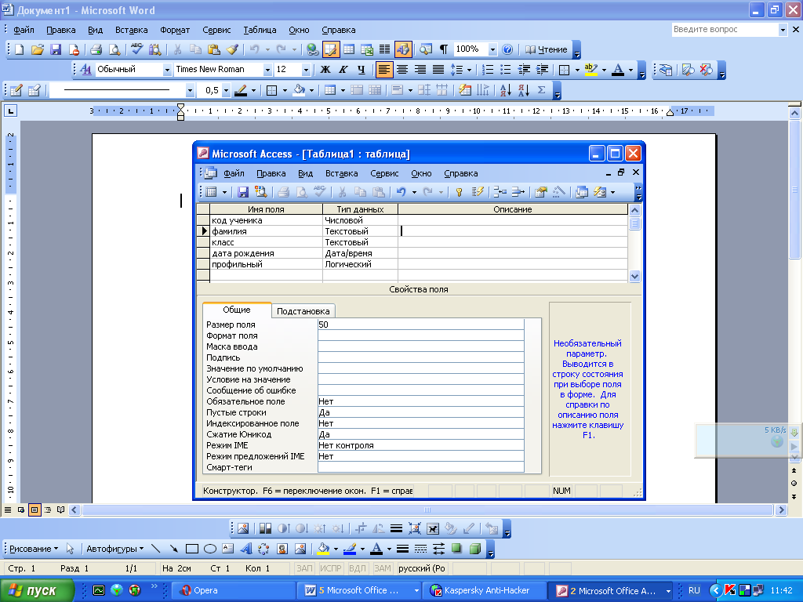Viewport: 803px width, 602px height.
Task: Choose the Oval shape tool
Action: pyautogui.click(x=210, y=549)
